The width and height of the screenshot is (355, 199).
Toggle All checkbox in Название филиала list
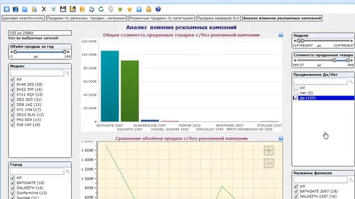(296, 186)
